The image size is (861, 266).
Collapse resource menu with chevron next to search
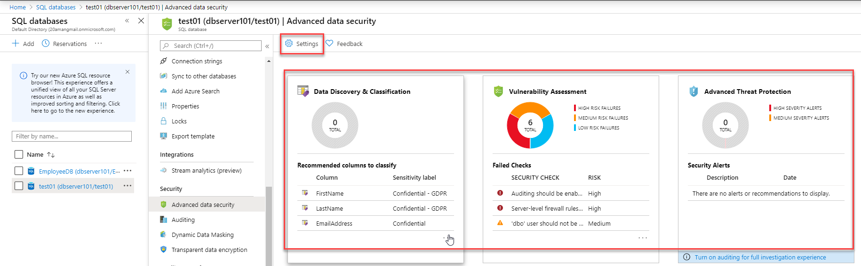tap(267, 46)
